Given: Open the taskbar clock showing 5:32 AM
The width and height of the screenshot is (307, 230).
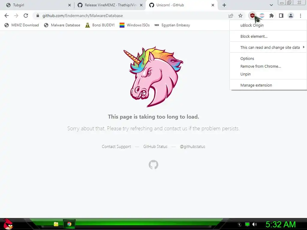Looking at the screenshot, I should 281,224.
